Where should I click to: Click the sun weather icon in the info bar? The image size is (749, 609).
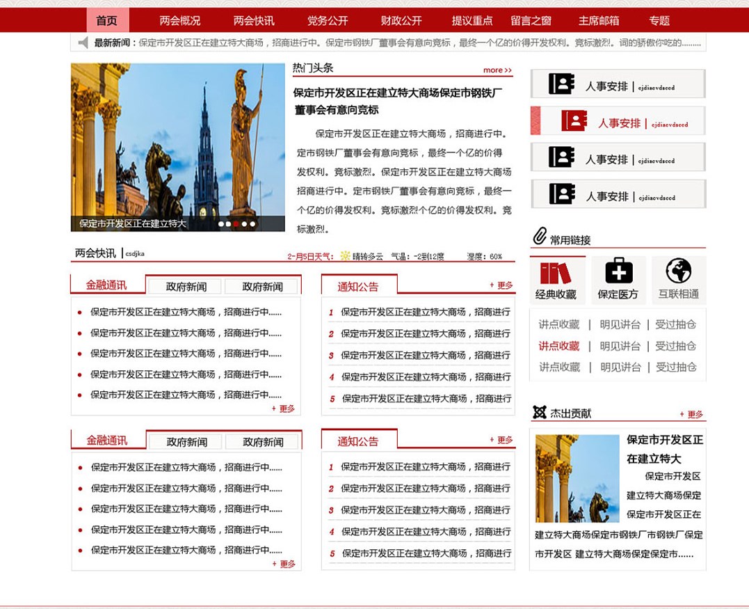click(x=344, y=255)
